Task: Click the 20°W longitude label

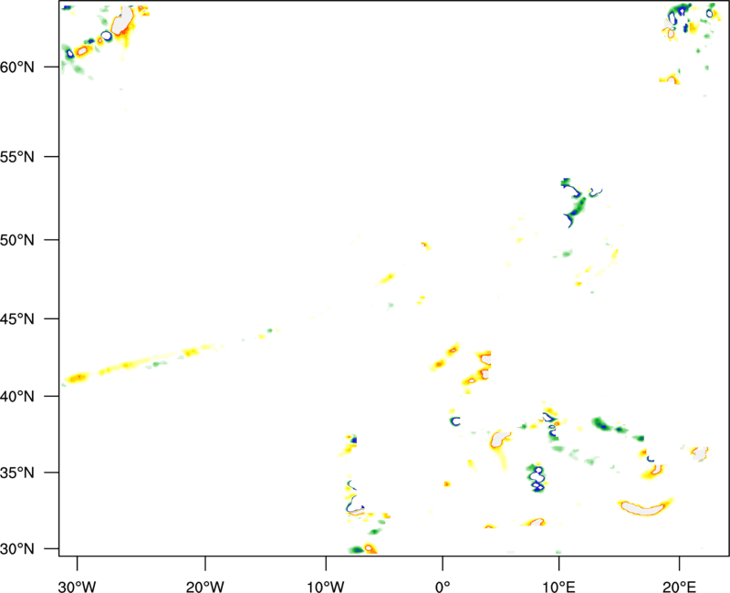Action: (x=205, y=587)
